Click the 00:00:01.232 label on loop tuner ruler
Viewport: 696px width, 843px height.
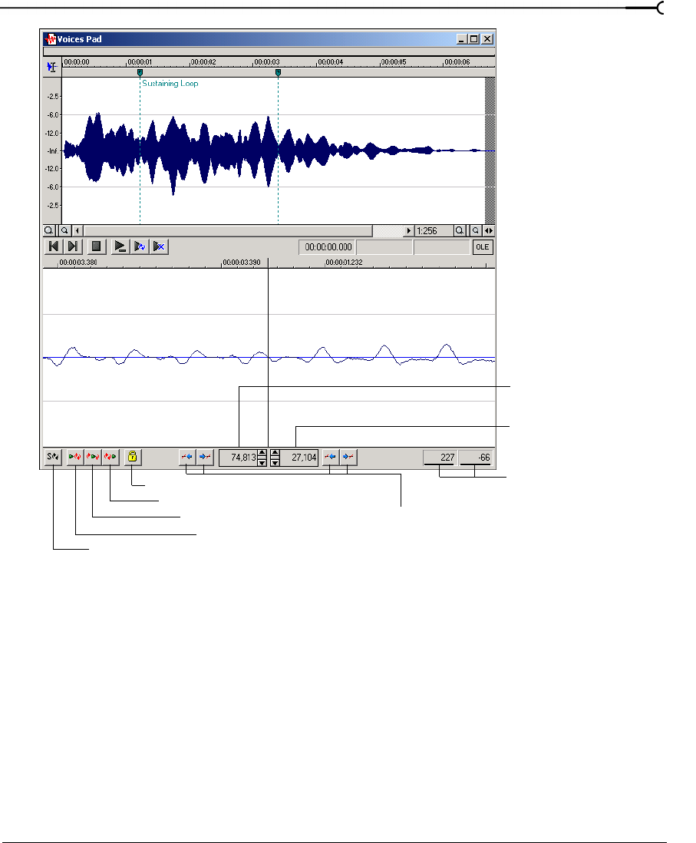pyautogui.click(x=344, y=263)
